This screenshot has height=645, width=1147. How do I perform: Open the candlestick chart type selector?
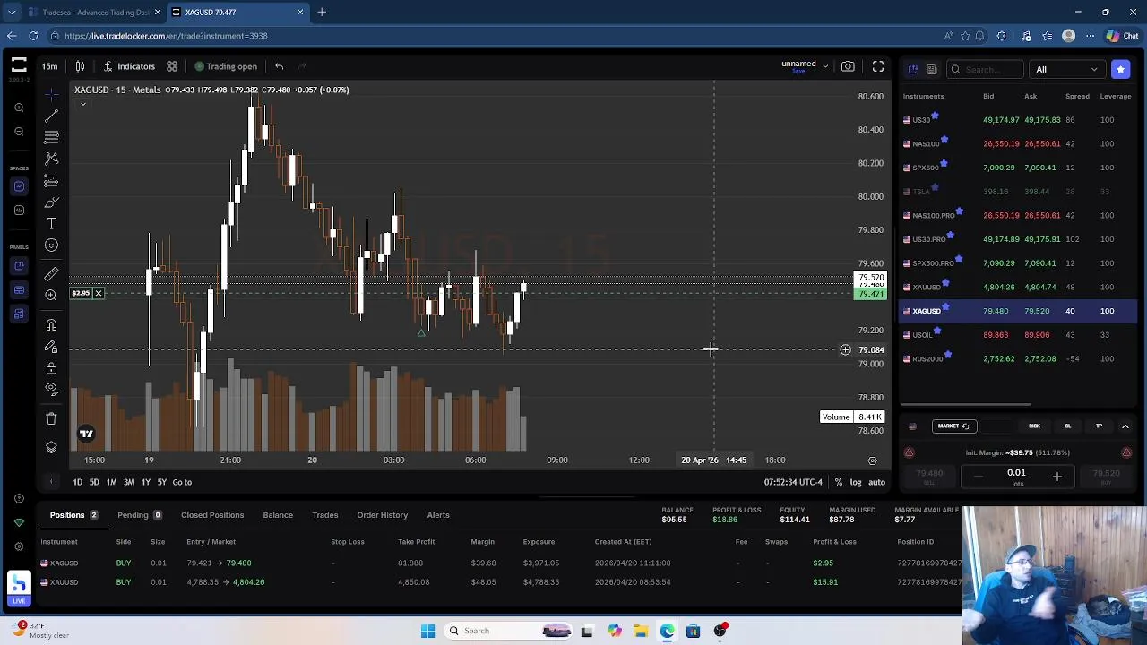tap(80, 66)
